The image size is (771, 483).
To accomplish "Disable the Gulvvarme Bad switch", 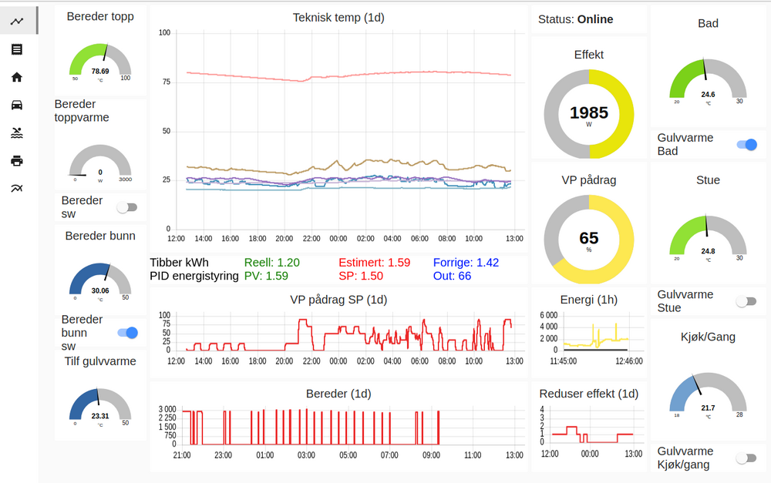I will [746, 145].
